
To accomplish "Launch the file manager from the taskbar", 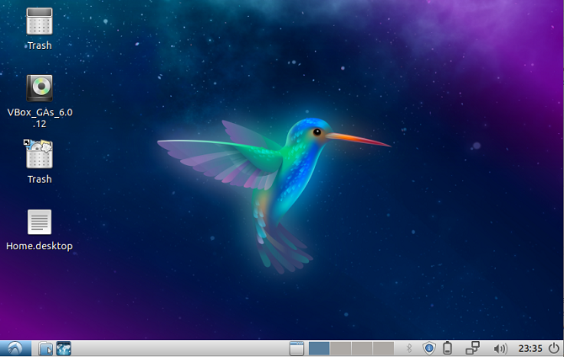I will coord(45,349).
